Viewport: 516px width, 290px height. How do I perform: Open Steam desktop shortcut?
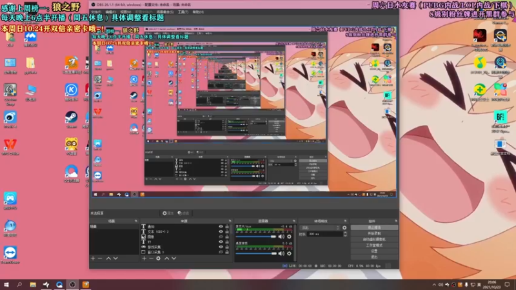click(71, 120)
